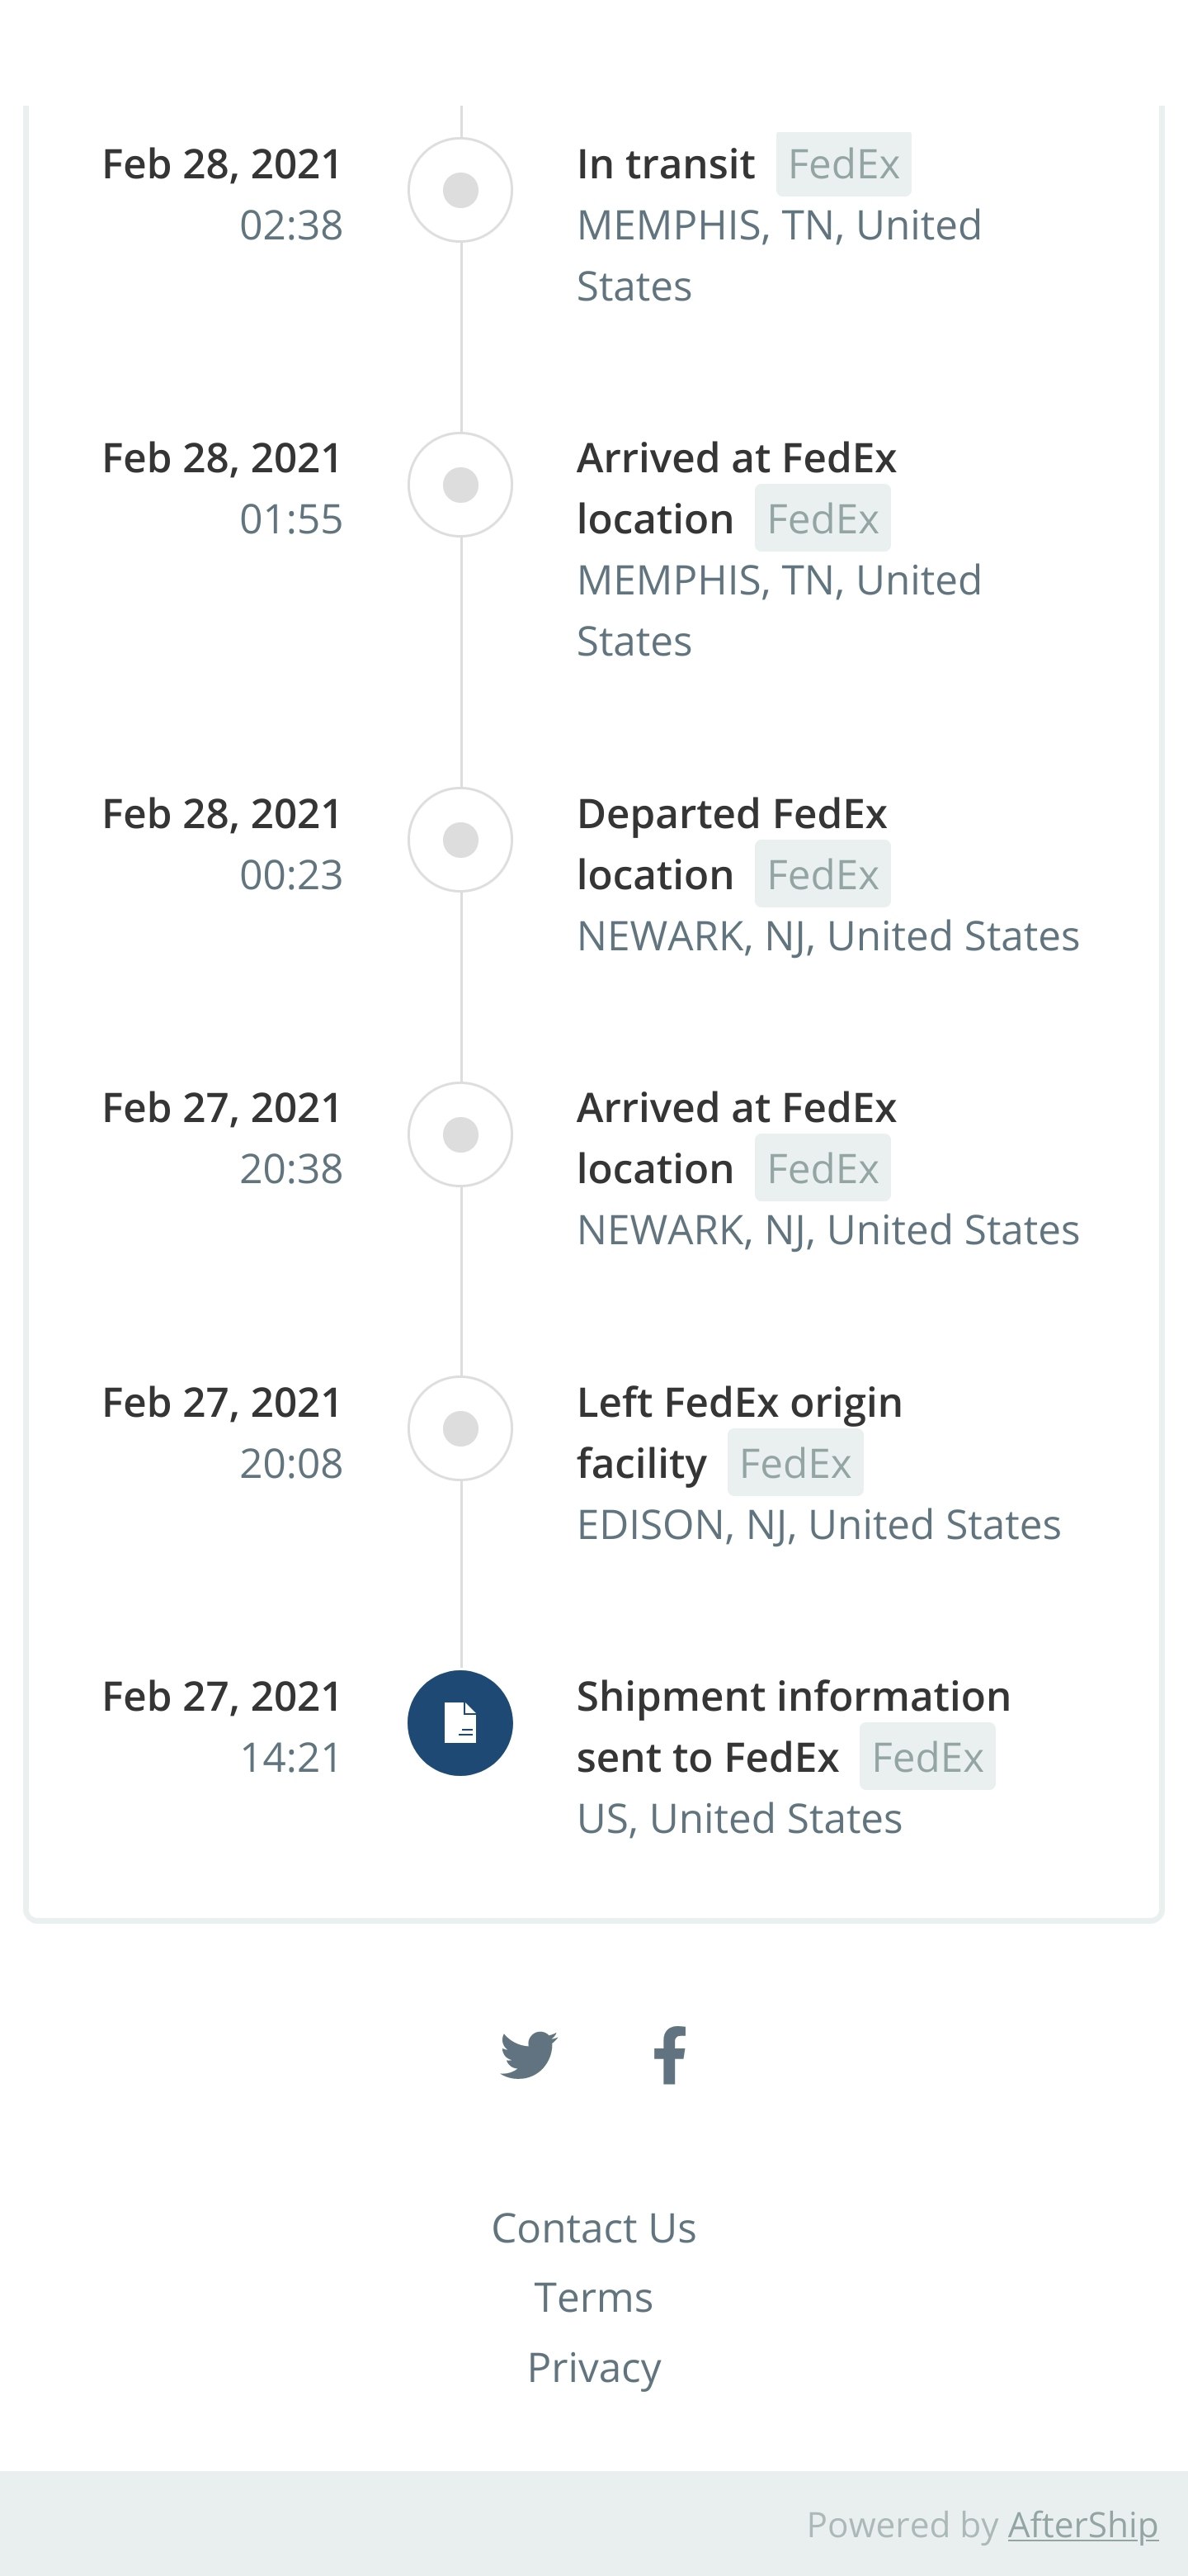Click the FedEx tag on Departed FedEx location
Screen dimensions: 1188x2576
coord(823,874)
